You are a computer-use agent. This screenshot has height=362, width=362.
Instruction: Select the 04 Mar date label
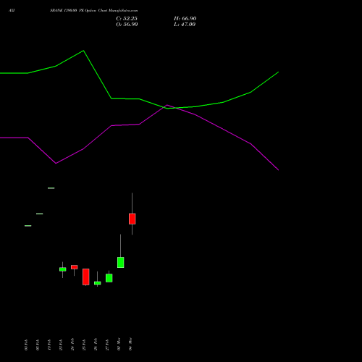tap(130, 345)
